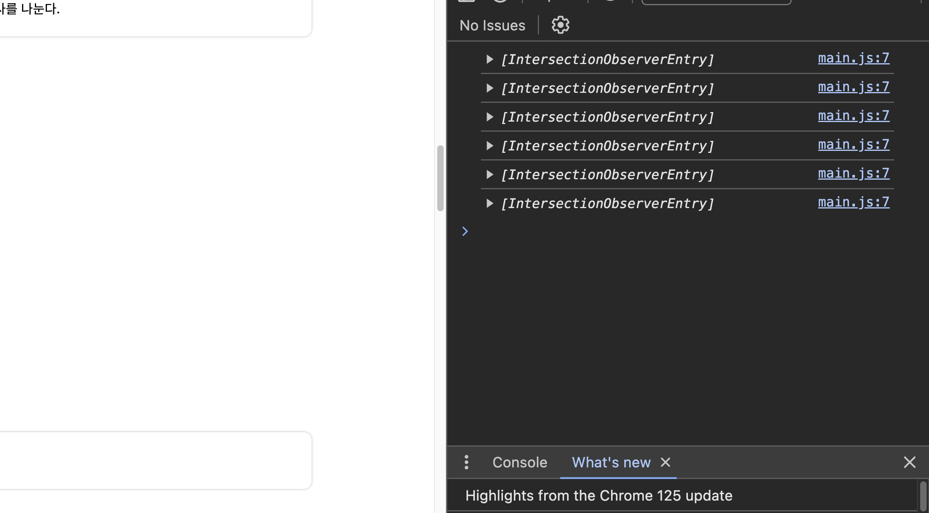Open main.js:7 link of last log
The height and width of the screenshot is (513, 929).
click(x=853, y=202)
